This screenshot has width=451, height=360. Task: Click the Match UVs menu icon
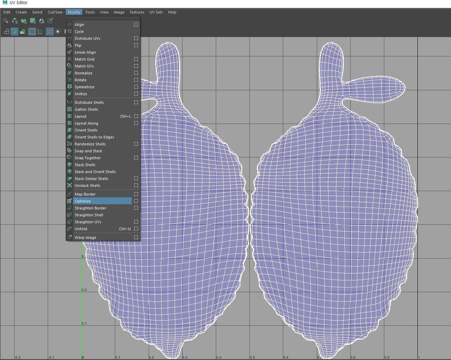70,66
